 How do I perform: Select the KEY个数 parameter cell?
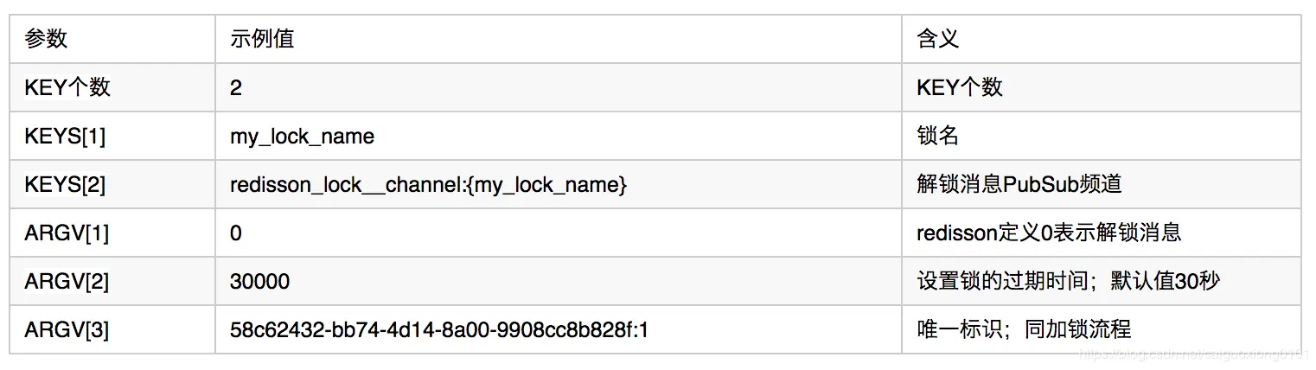pos(112,87)
